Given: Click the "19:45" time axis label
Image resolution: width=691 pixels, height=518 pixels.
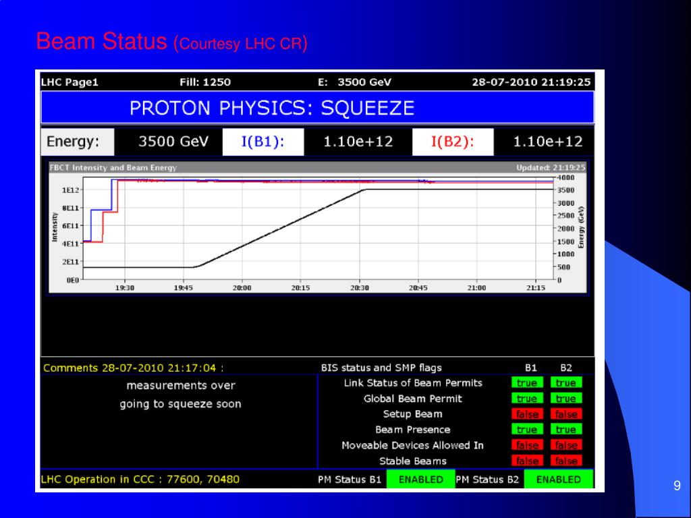Looking at the screenshot, I should pos(184,288).
